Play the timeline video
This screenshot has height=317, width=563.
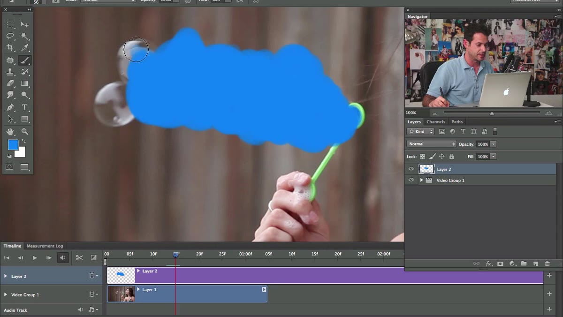(35, 257)
